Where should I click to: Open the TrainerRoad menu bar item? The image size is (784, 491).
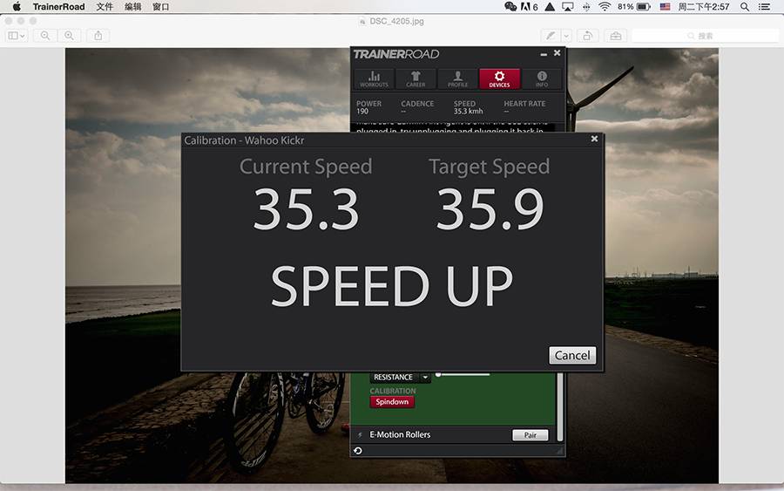click(58, 6)
